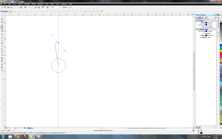The width and height of the screenshot is (222, 139).
Task: Toggle visibility of Page 1 Guides layer
Action: (201, 23)
